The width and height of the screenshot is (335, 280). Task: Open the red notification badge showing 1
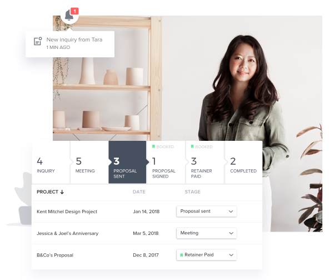click(x=74, y=11)
